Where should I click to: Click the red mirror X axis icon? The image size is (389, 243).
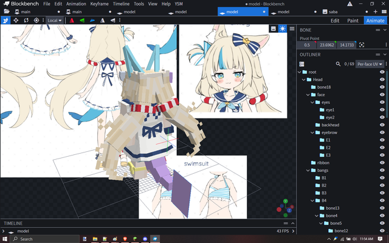click(x=72, y=20)
